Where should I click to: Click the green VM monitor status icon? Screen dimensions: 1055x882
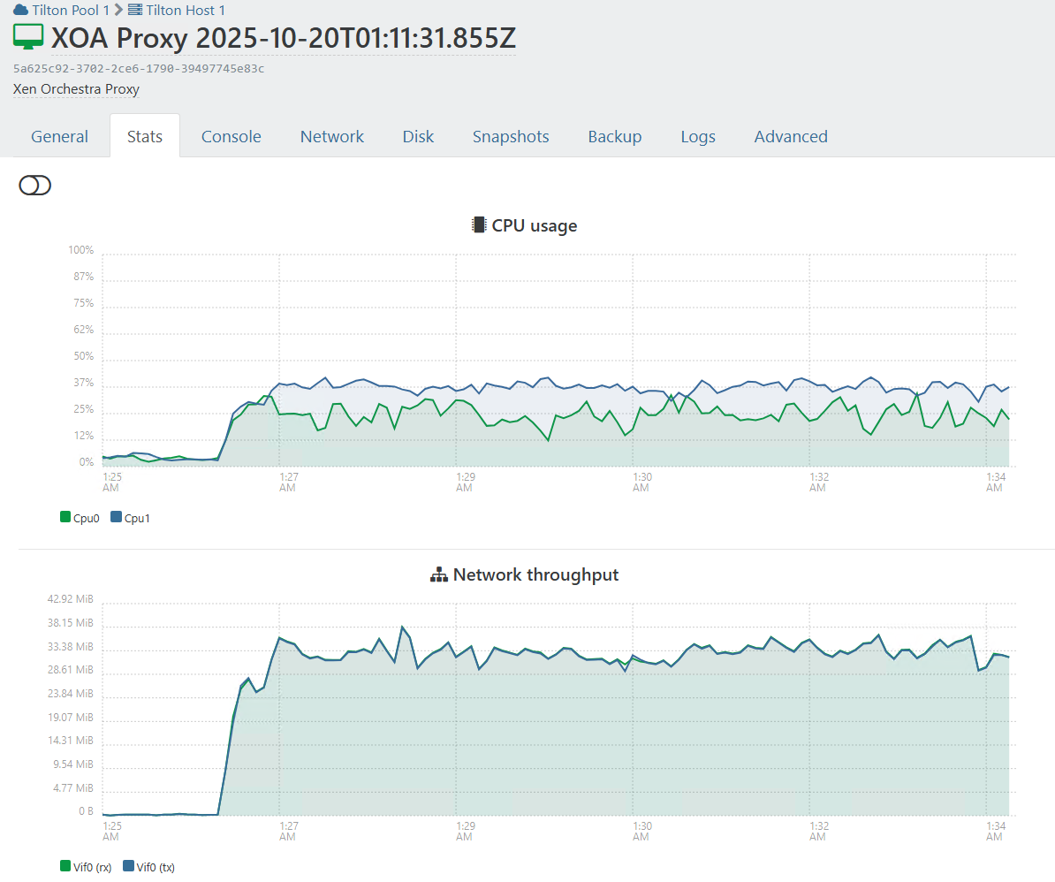click(28, 38)
